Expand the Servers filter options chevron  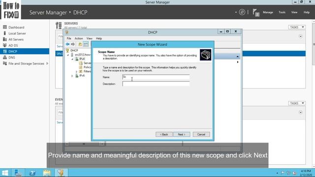(301, 36)
